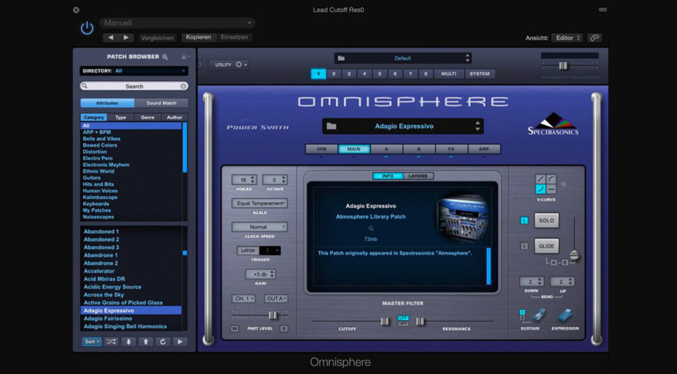
Task: Play the selected patch with the play icon
Action: point(181,342)
